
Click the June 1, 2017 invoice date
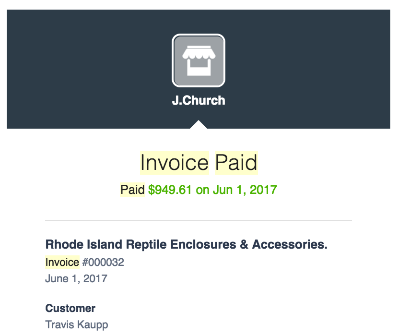(76, 278)
